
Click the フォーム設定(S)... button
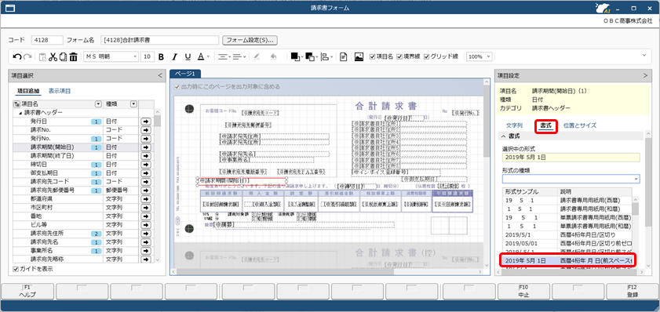pyautogui.click(x=250, y=40)
